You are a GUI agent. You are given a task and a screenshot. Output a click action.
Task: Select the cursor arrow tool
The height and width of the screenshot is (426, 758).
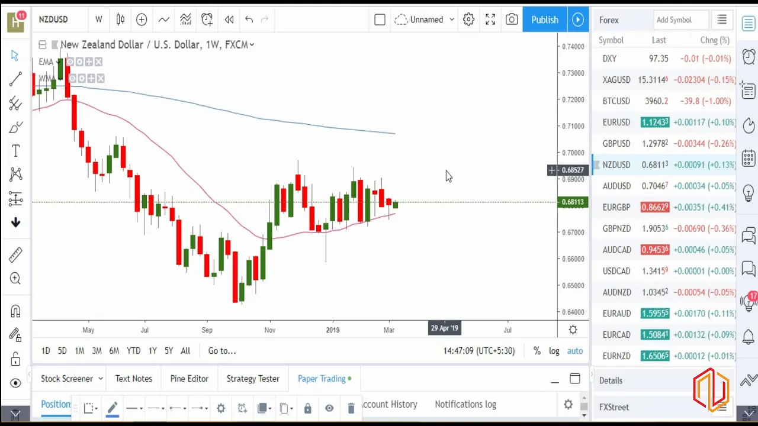pos(15,55)
